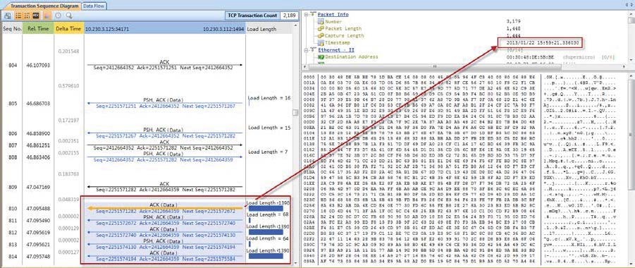
Task: Click the packet tree vertical scrollbar thumb
Action: [x=631, y=21]
